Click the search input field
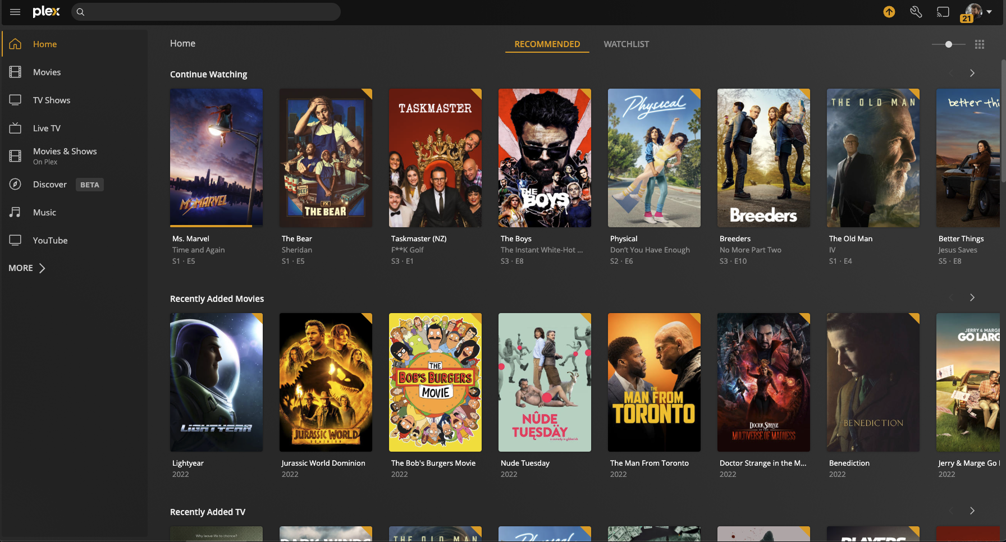 pos(206,12)
